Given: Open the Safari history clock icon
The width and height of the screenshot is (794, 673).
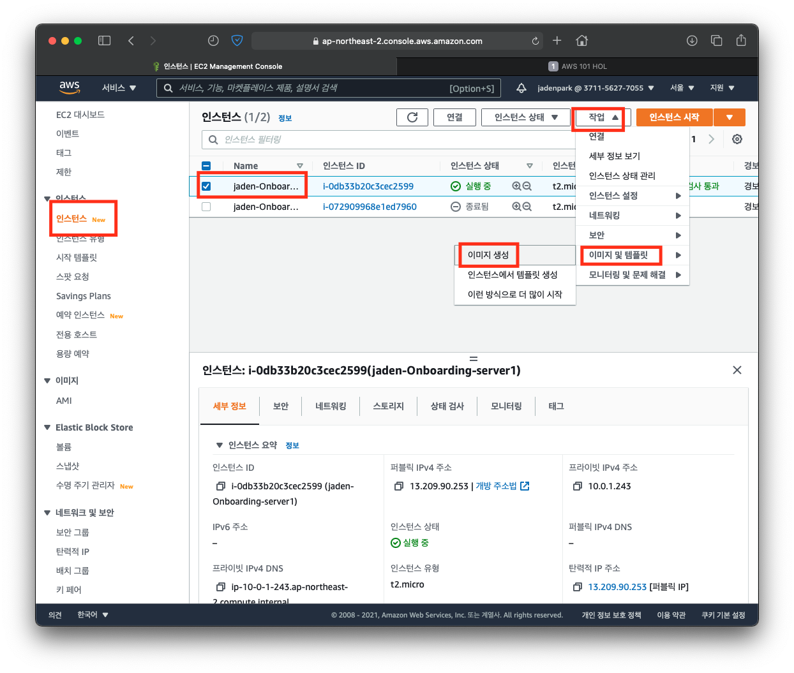Looking at the screenshot, I should click(213, 41).
